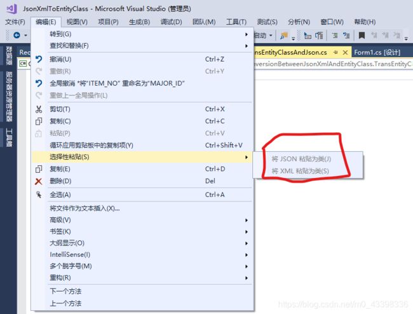Click the undo icon beside 撤消(U)
Viewport: 413px width, 314px height.
(x=39, y=59)
